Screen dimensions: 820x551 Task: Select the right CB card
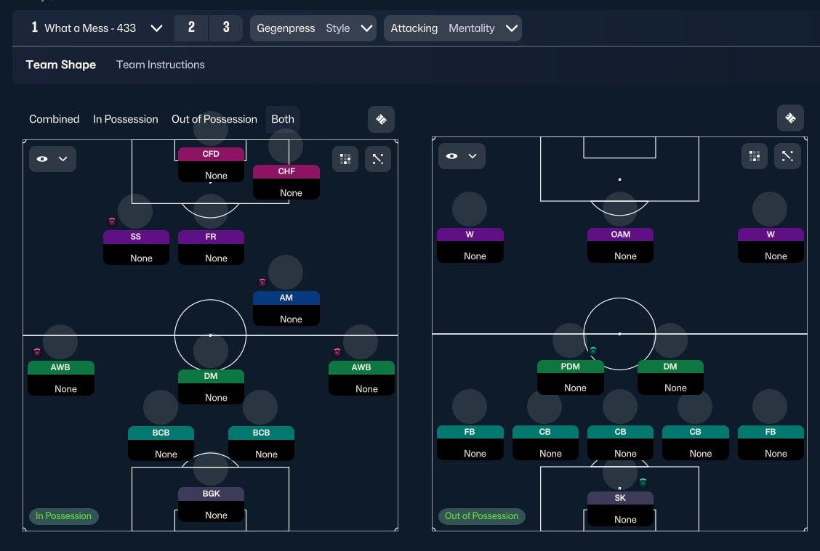[x=696, y=442]
